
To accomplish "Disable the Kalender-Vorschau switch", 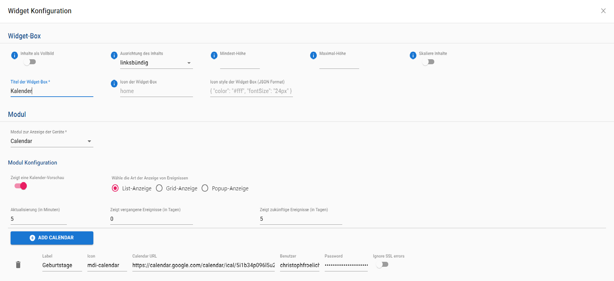I will (x=21, y=186).
